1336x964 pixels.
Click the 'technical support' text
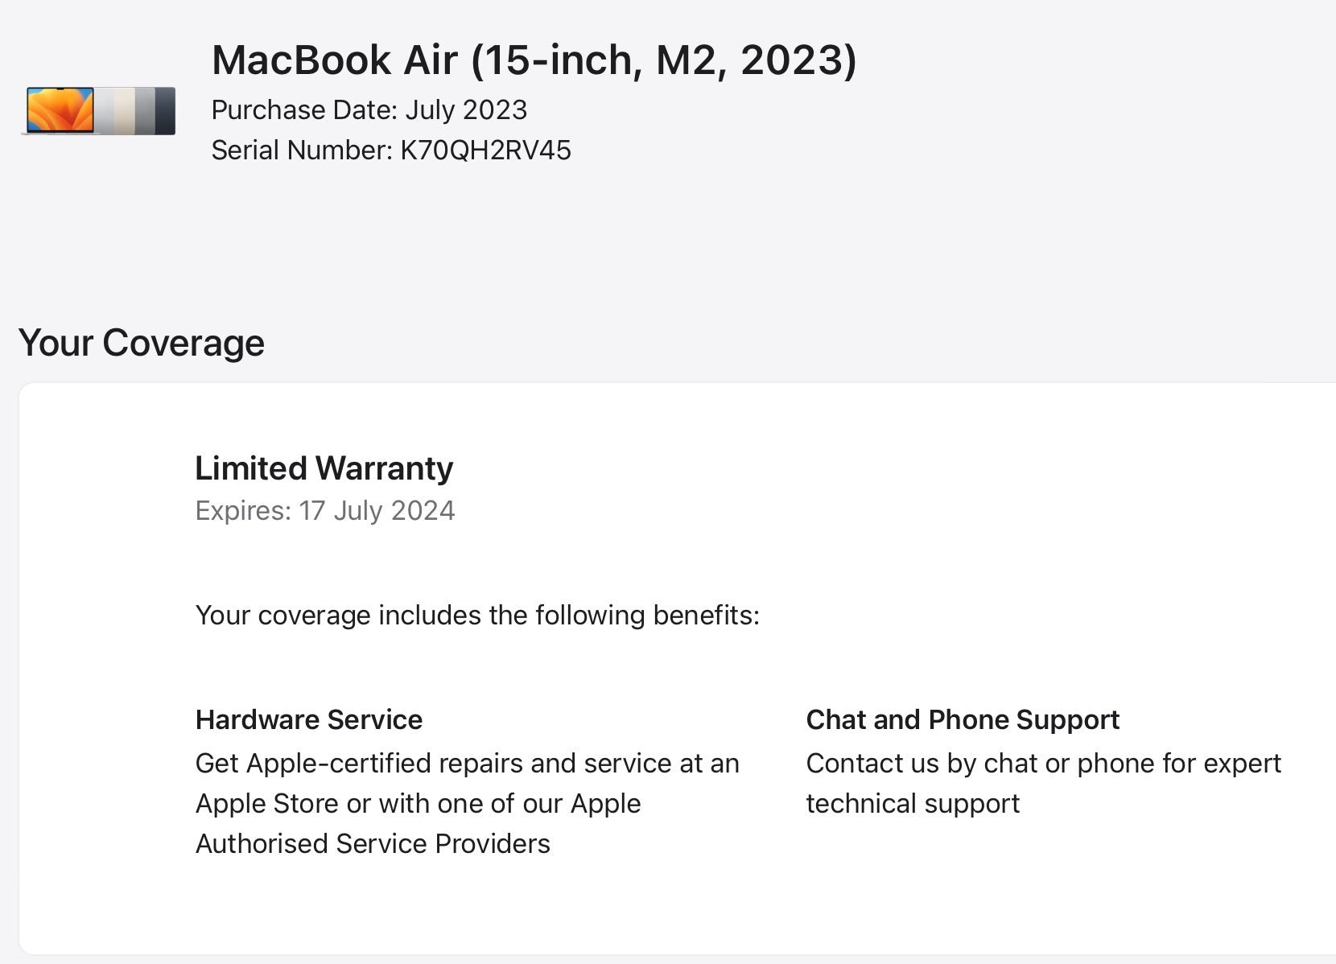tap(913, 803)
